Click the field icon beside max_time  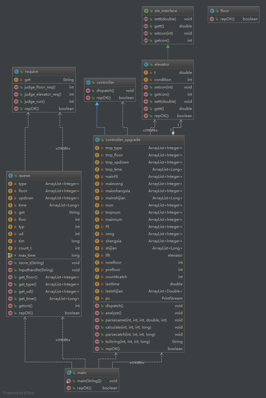(10, 255)
